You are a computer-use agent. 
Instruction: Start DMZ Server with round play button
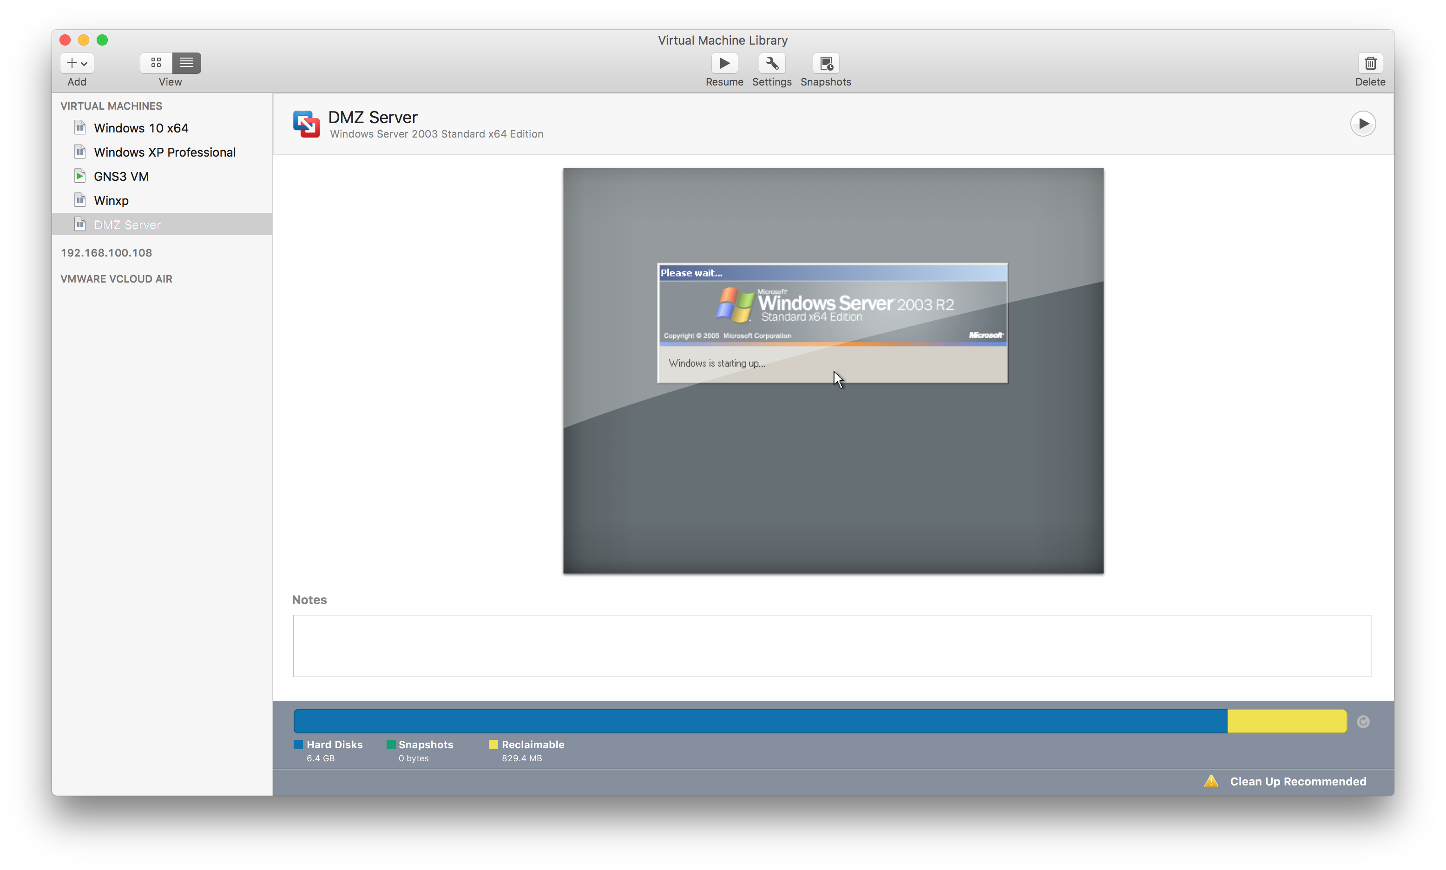click(1363, 124)
